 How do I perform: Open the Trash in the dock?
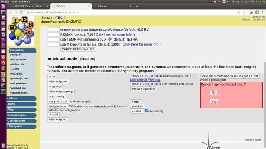click(3, 146)
